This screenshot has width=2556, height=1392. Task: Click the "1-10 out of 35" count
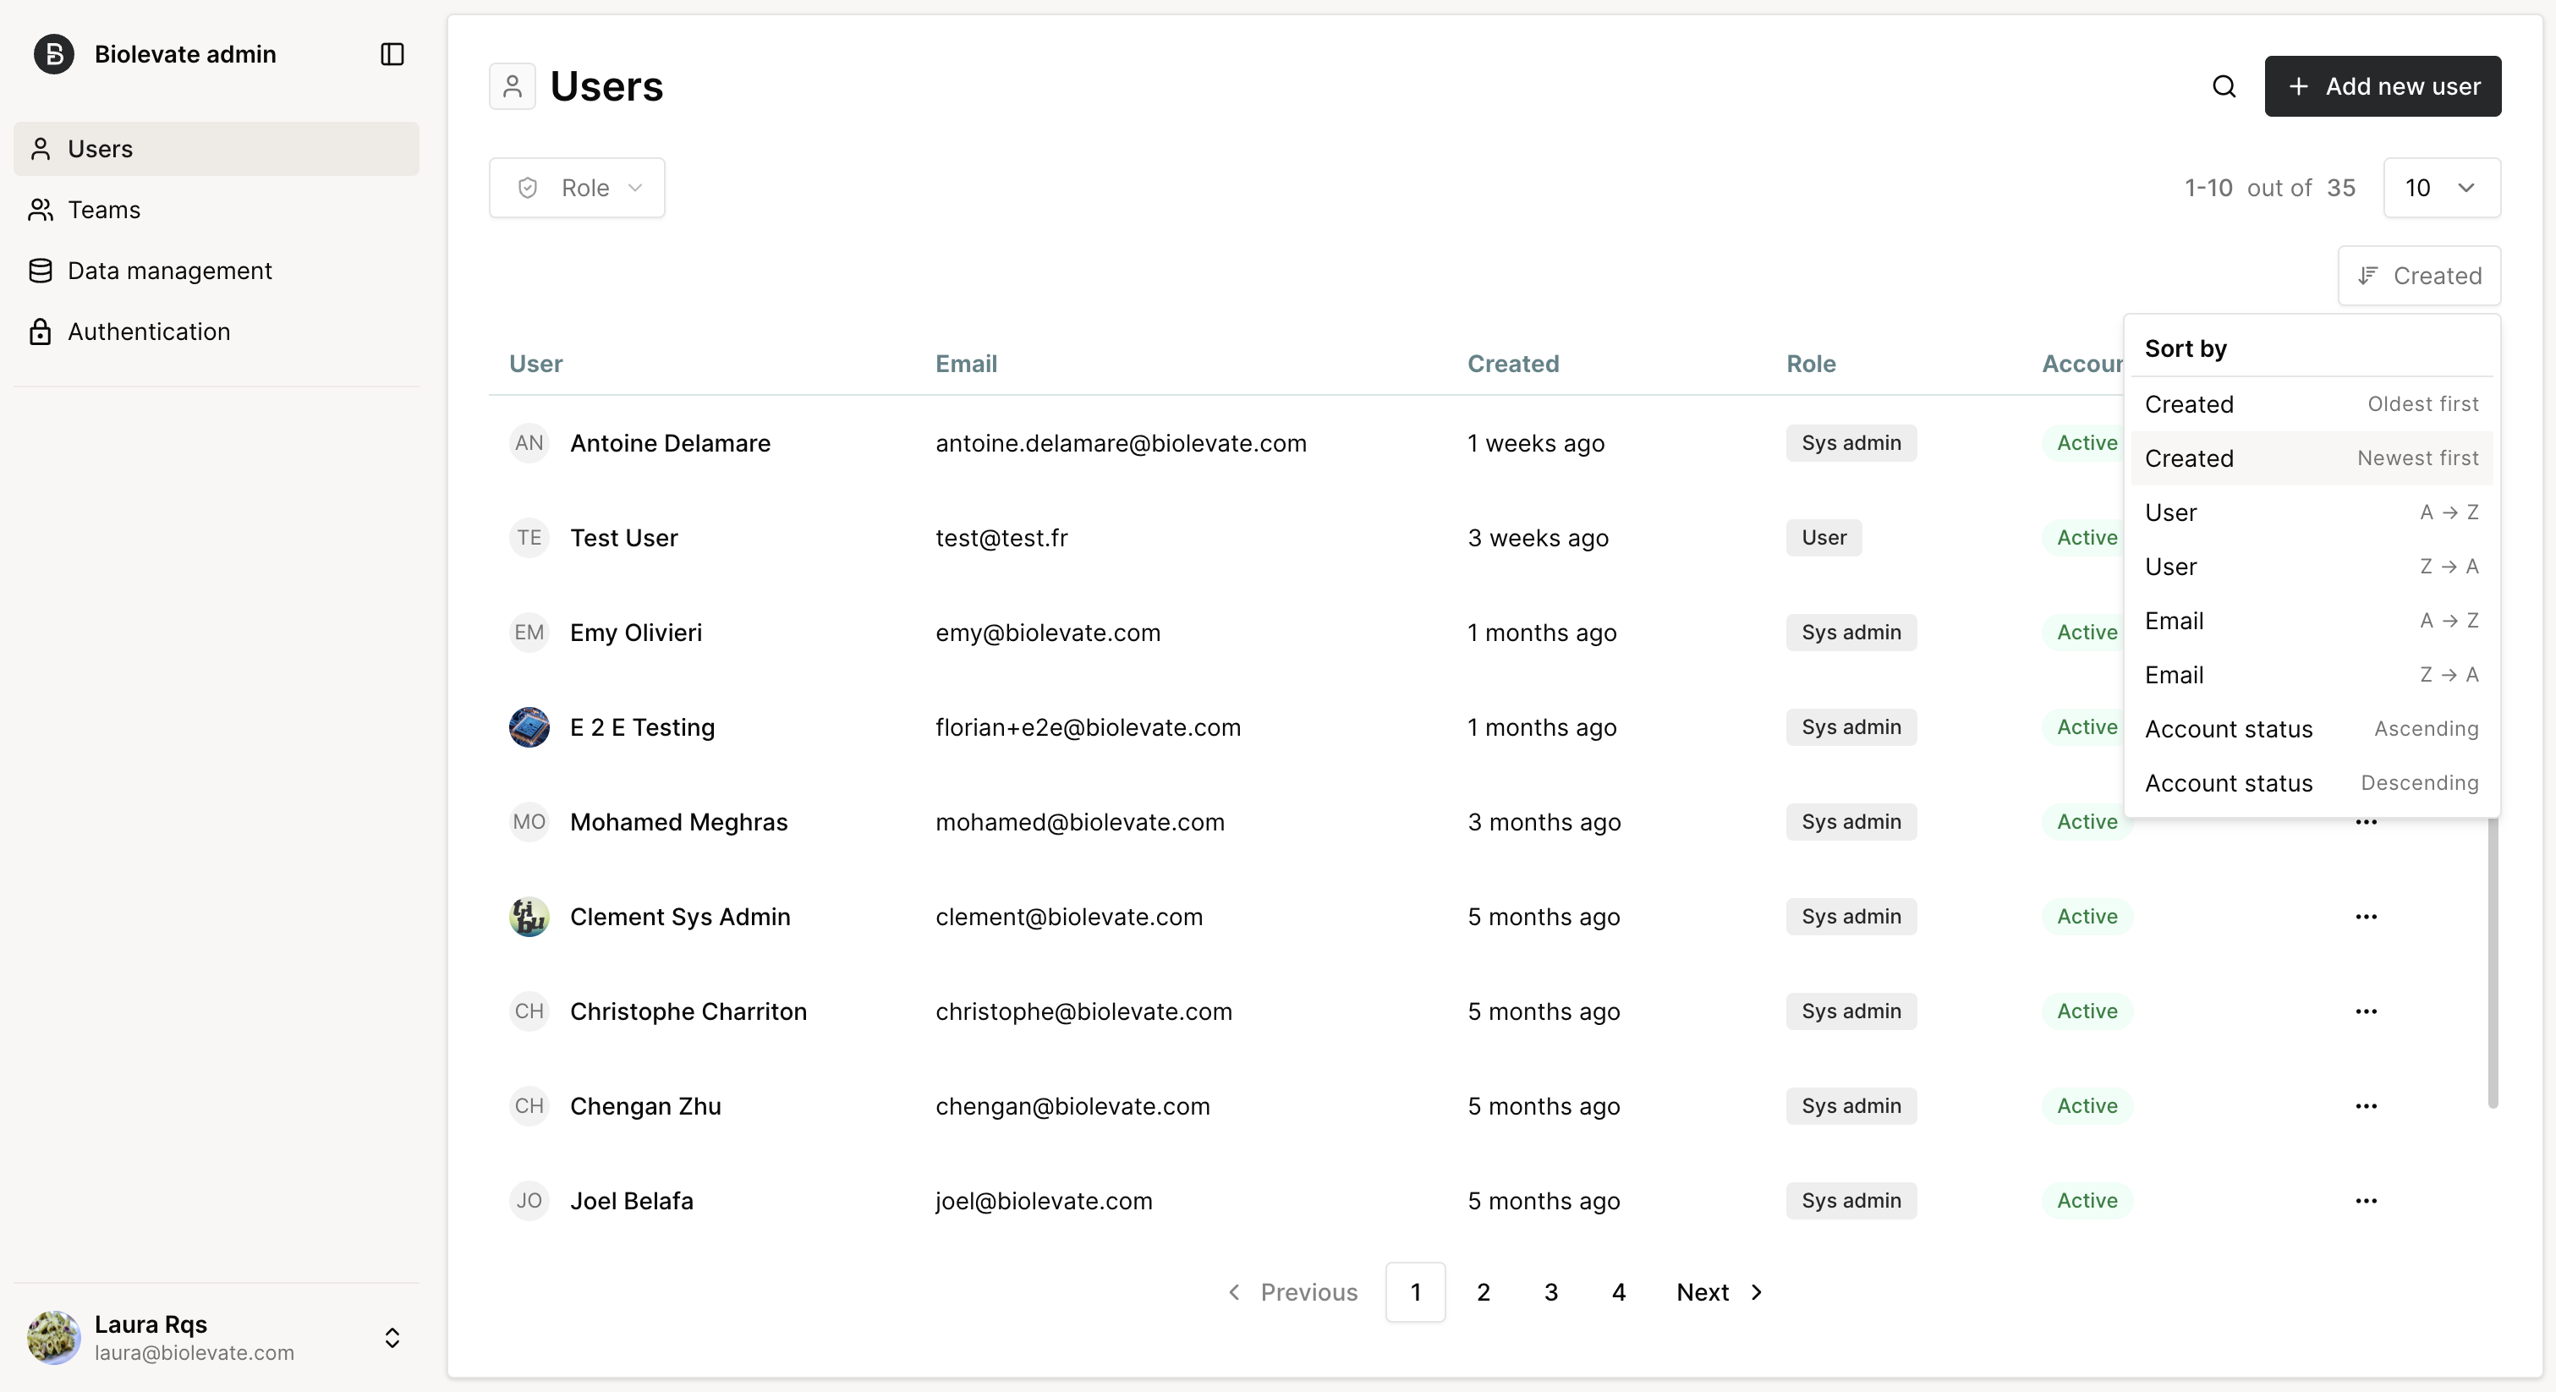point(2269,188)
